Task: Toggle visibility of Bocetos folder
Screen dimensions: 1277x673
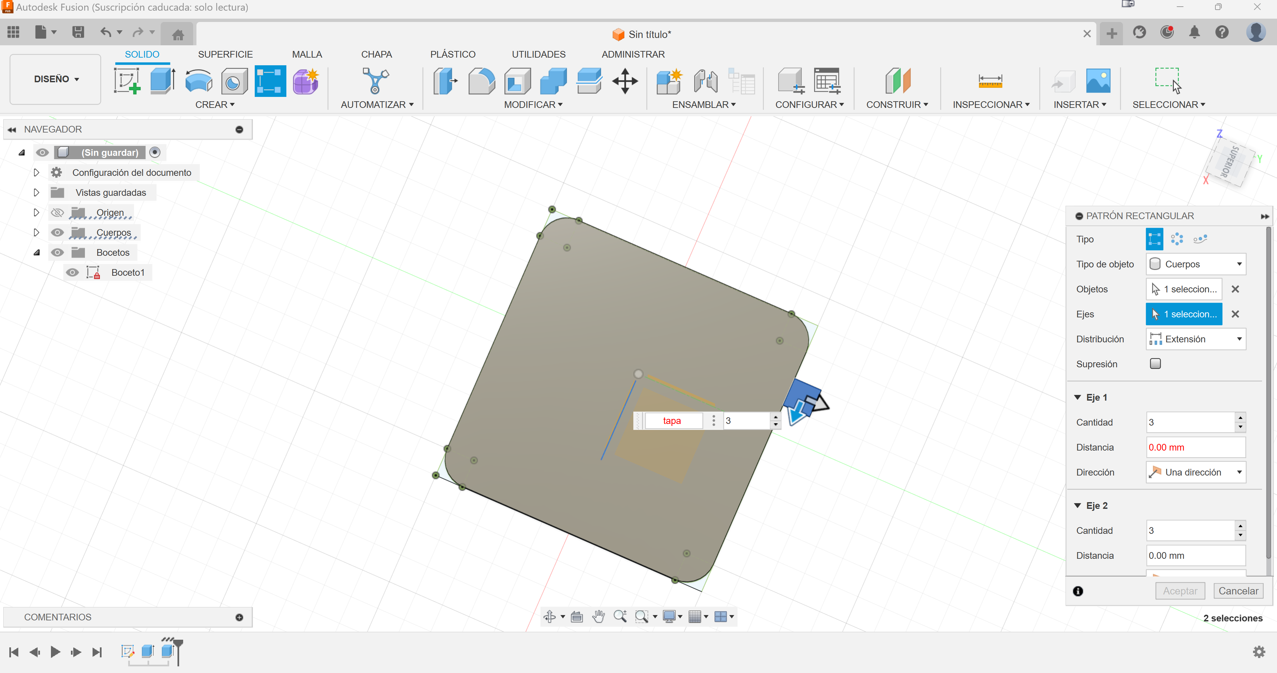Action: 58,253
